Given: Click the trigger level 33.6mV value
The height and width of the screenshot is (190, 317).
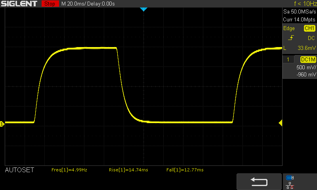Looking at the screenshot, I should (306, 48).
